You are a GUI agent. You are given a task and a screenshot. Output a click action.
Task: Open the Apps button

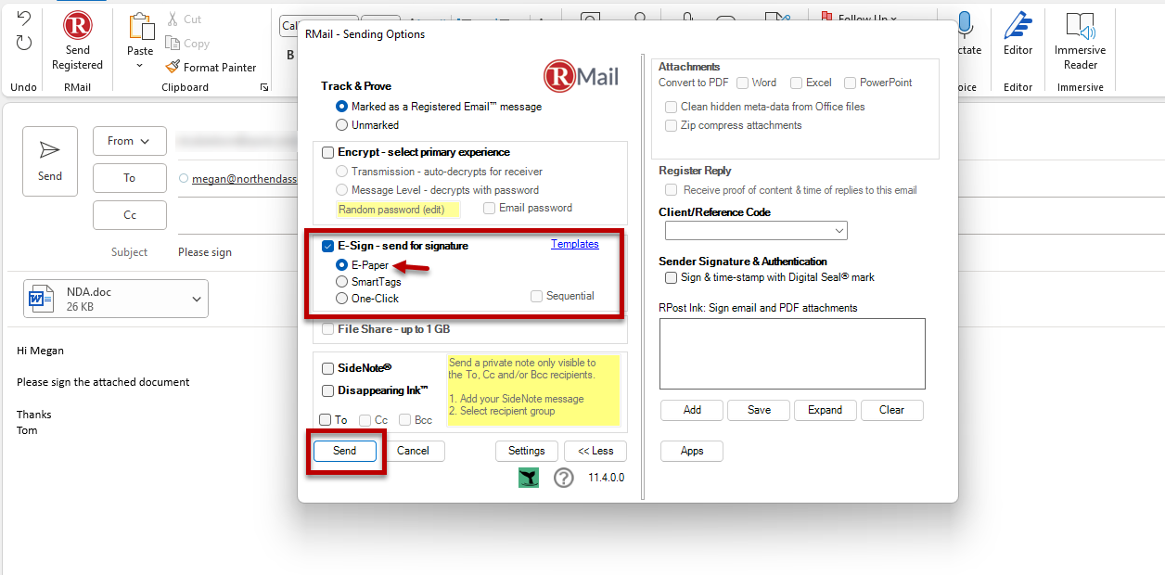(x=692, y=451)
